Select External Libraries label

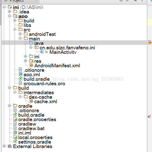[x=33, y=146]
